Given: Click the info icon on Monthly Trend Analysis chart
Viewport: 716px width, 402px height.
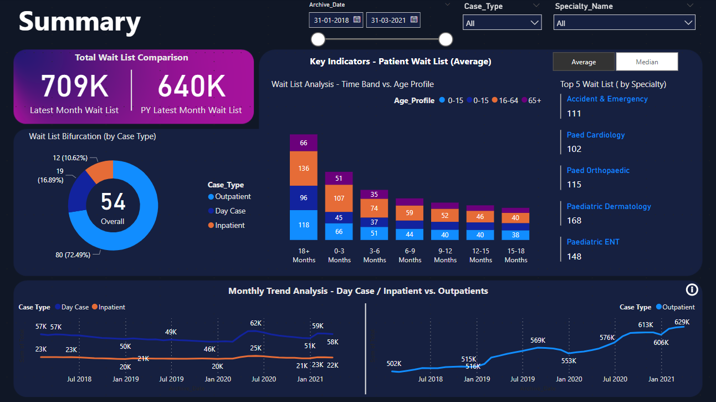Looking at the screenshot, I should pos(691,289).
